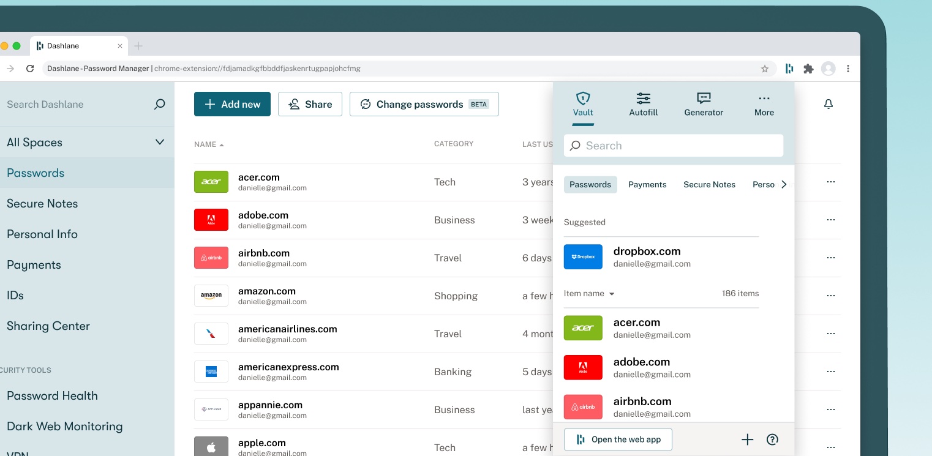Open the more options dots for acer.com row
The width and height of the screenshot is (932, 456).
click(831, 182)
